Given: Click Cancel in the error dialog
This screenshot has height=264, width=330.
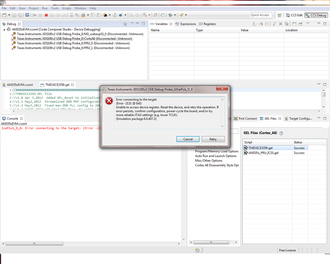Looking at the screenshot, I should click(x=188, y=139).
